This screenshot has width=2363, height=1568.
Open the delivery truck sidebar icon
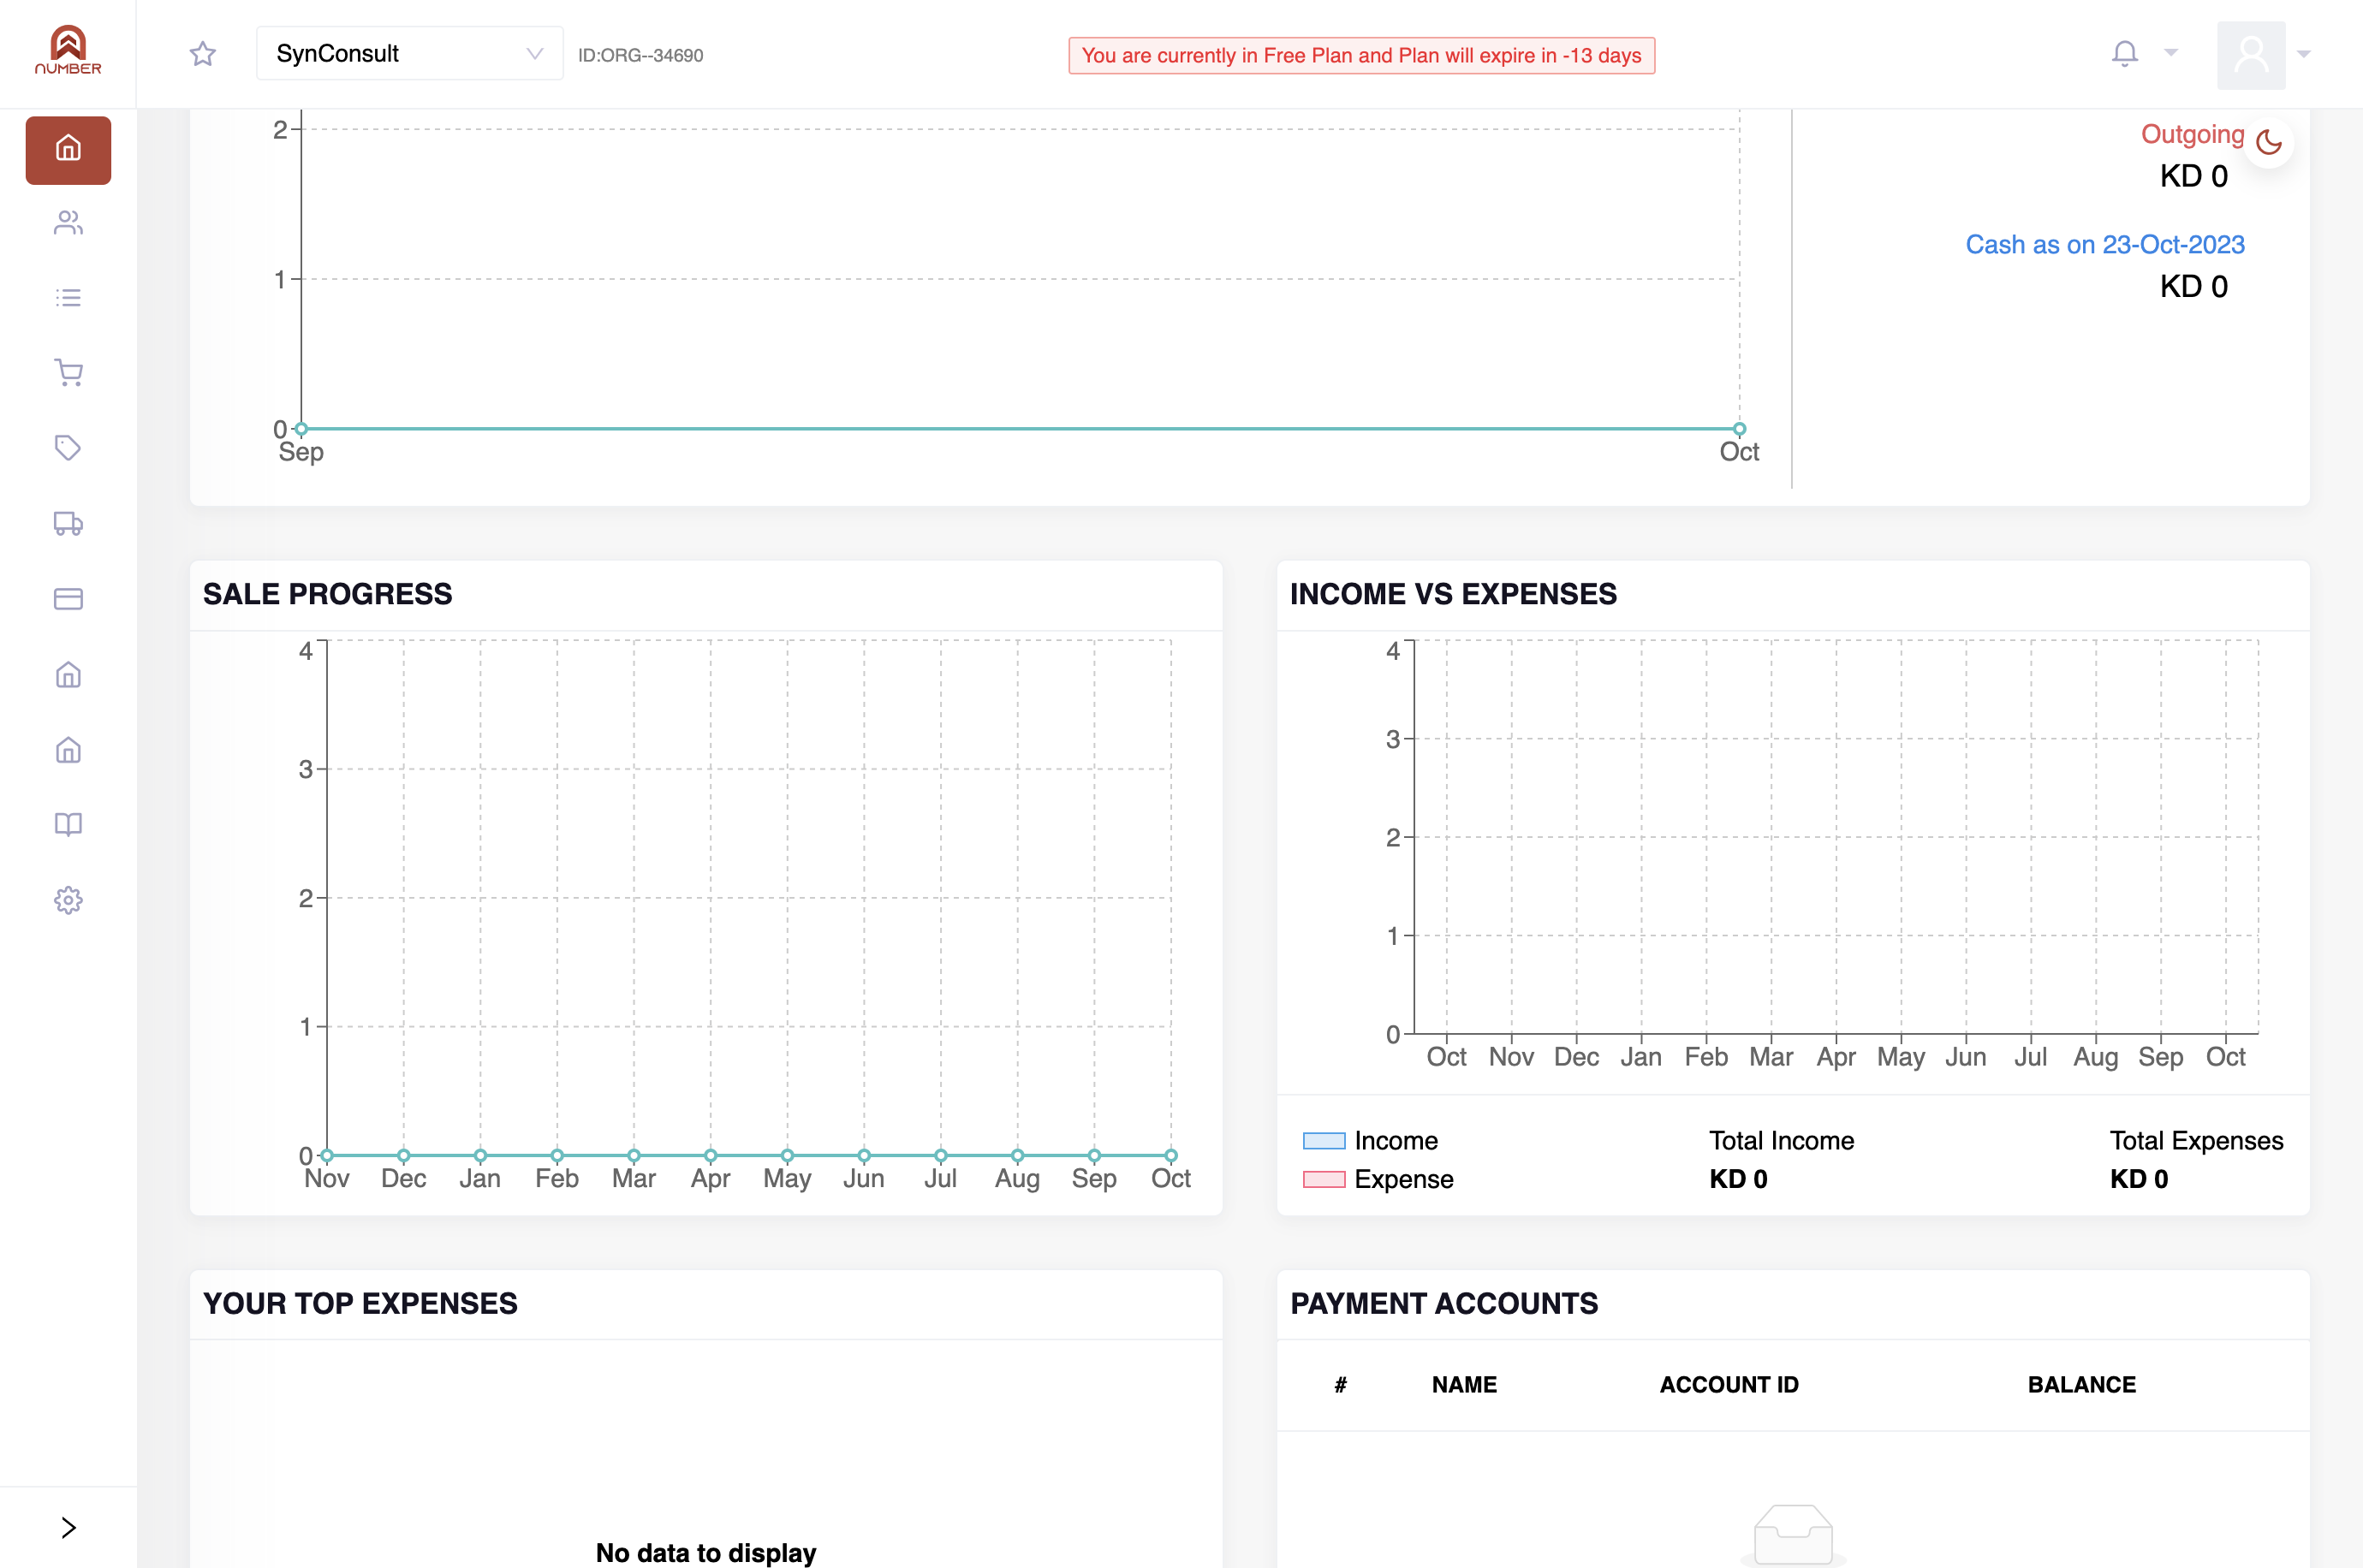tap(68, 523)
